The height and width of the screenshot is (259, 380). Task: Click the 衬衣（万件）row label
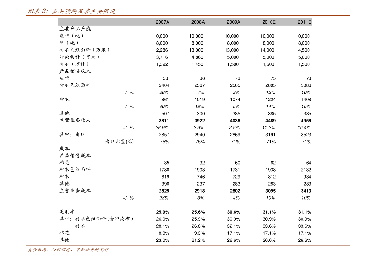click(x=74, y=64)
